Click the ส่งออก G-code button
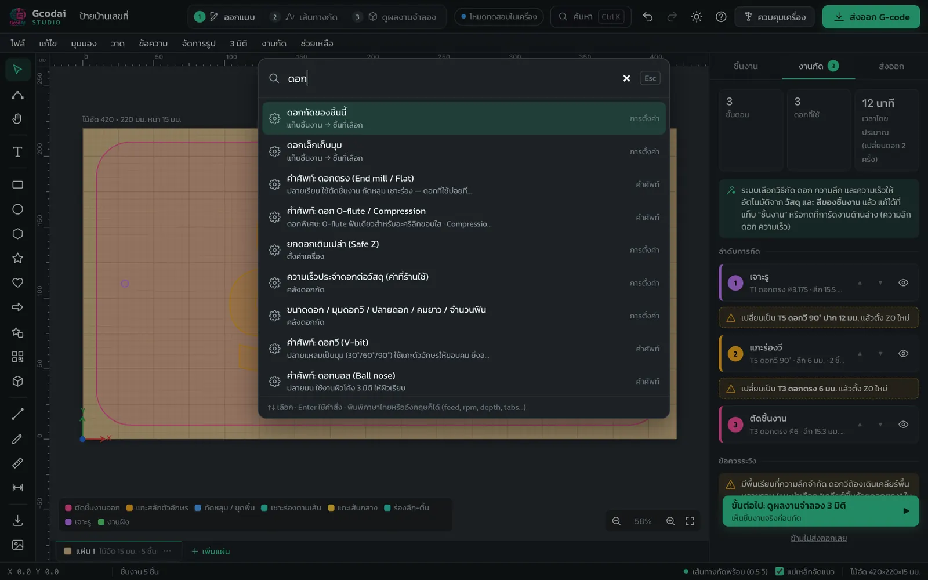The height and width of the screenshot is (580, 928). 871,17
